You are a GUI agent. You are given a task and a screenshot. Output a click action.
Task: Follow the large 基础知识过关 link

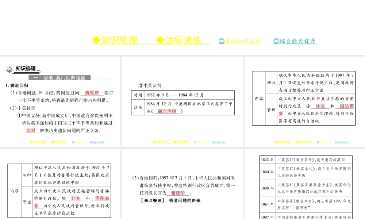[239, 41]
